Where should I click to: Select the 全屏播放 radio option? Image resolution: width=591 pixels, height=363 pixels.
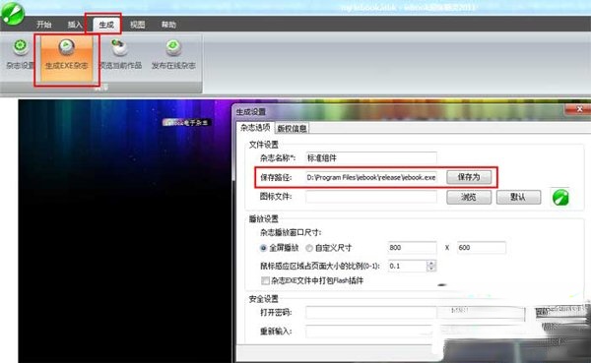point(280,248)
